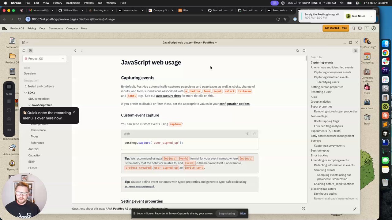Click the PostHog logo in site header

pos(4,28)
